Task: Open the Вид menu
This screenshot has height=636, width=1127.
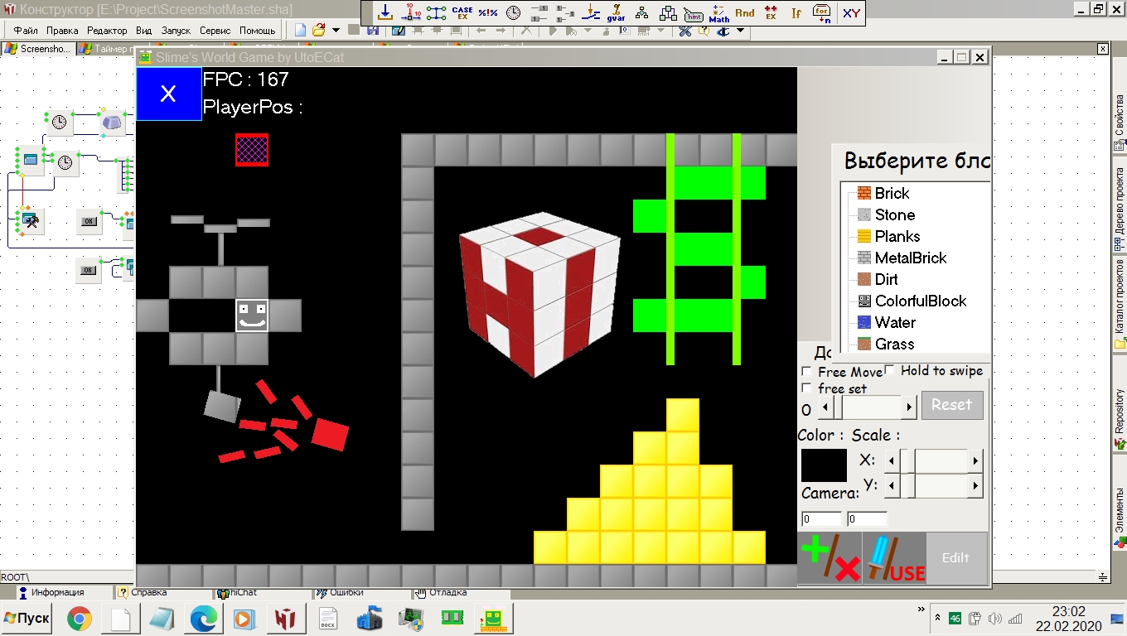Action: (144, 31)
